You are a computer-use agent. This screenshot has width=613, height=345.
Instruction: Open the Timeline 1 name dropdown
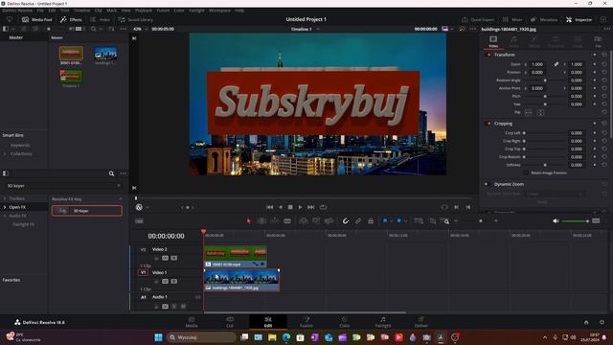[x=318, y=29]
